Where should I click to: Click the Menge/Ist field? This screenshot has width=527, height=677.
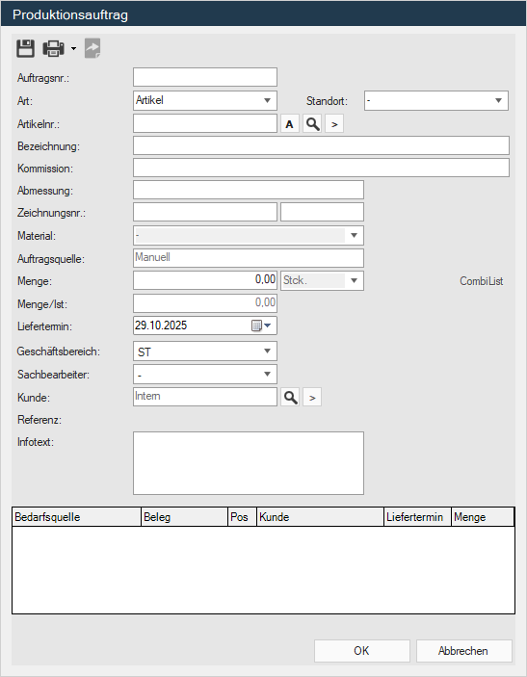(205, 303)
